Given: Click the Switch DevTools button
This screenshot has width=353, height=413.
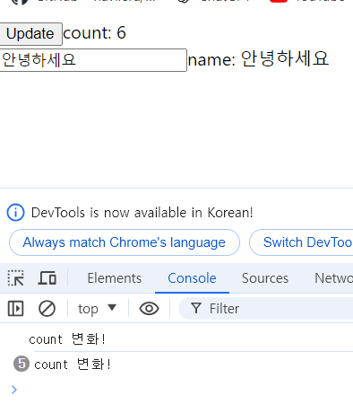Looking at the screenshot, I should (302, 242).
